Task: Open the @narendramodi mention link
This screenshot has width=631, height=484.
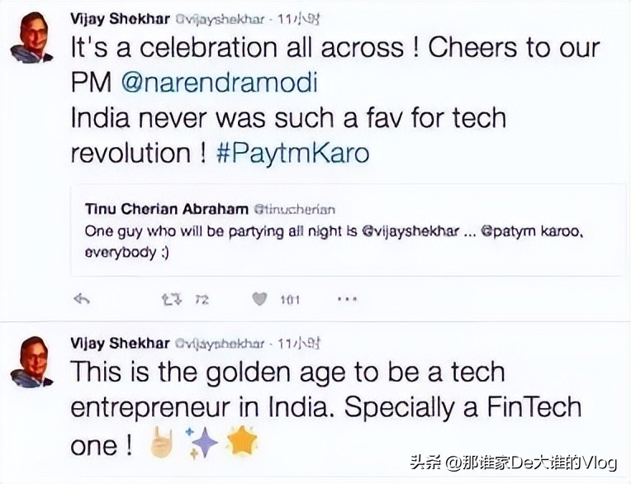Action: (220, 83)
